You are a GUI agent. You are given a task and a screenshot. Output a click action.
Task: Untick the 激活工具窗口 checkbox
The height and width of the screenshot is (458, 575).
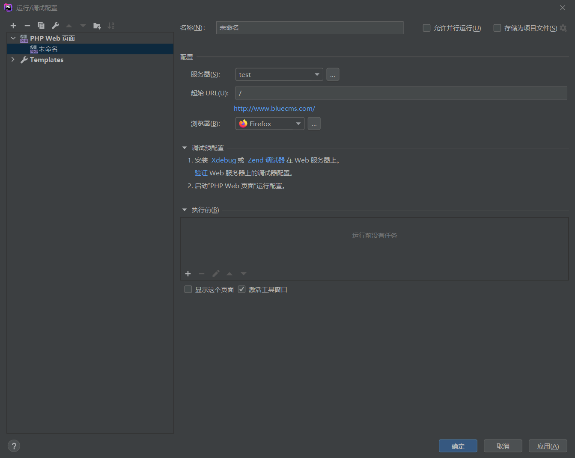[x=241, y=290]
